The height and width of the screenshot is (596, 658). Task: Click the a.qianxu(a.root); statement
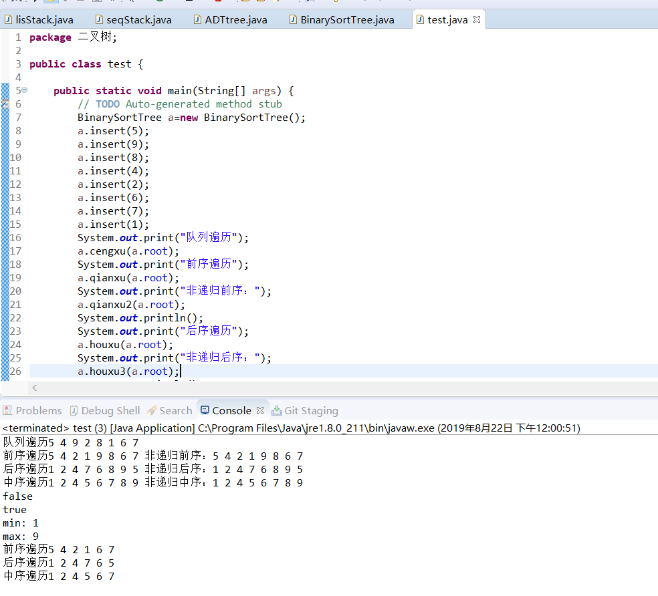tap(128, 278)
